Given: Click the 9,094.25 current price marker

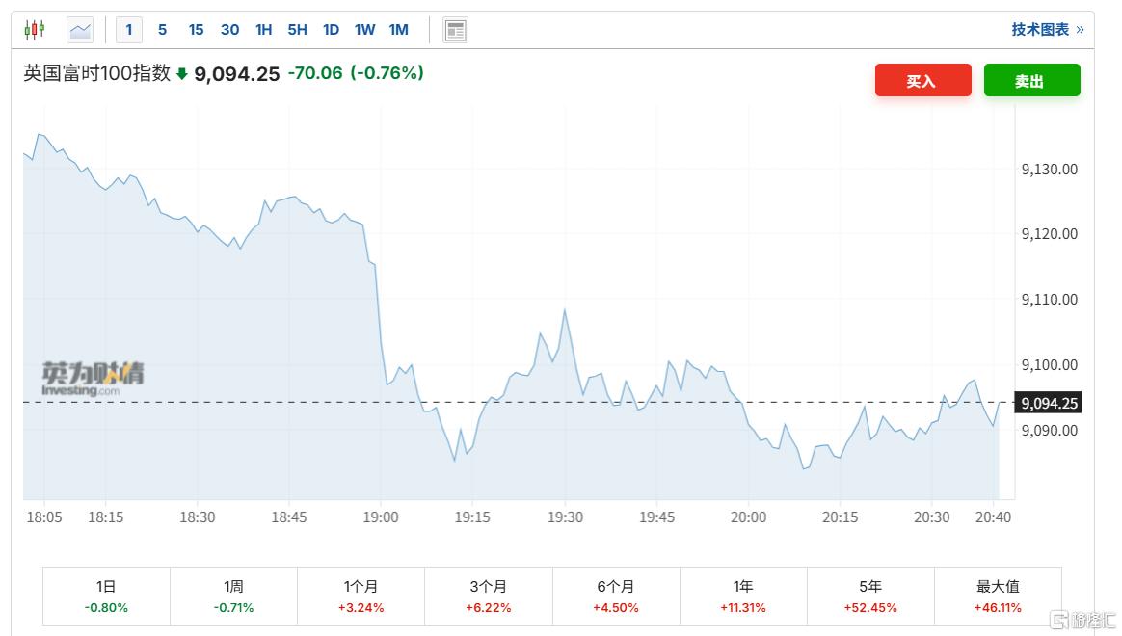Looking at the screenshot, I should (x=1049, y=403).
